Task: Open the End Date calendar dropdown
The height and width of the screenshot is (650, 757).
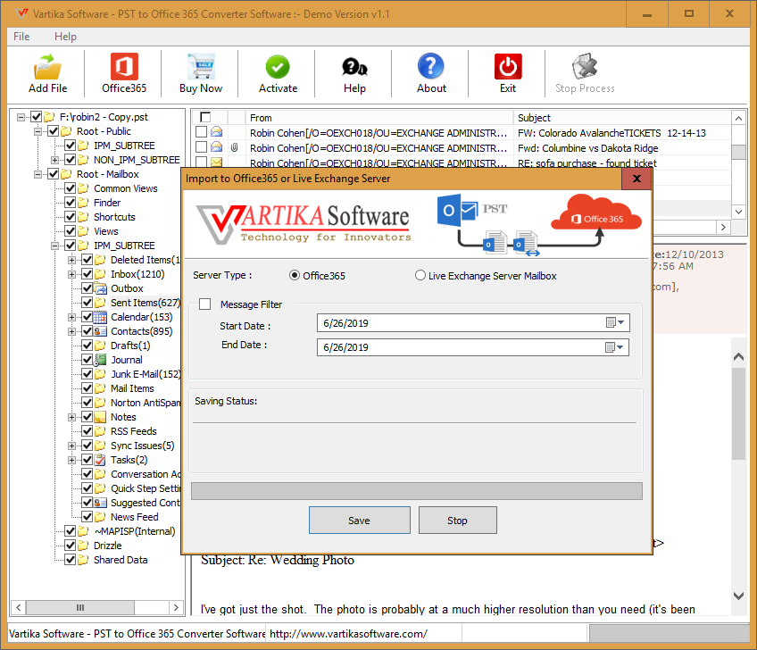Action: point(614,347)
